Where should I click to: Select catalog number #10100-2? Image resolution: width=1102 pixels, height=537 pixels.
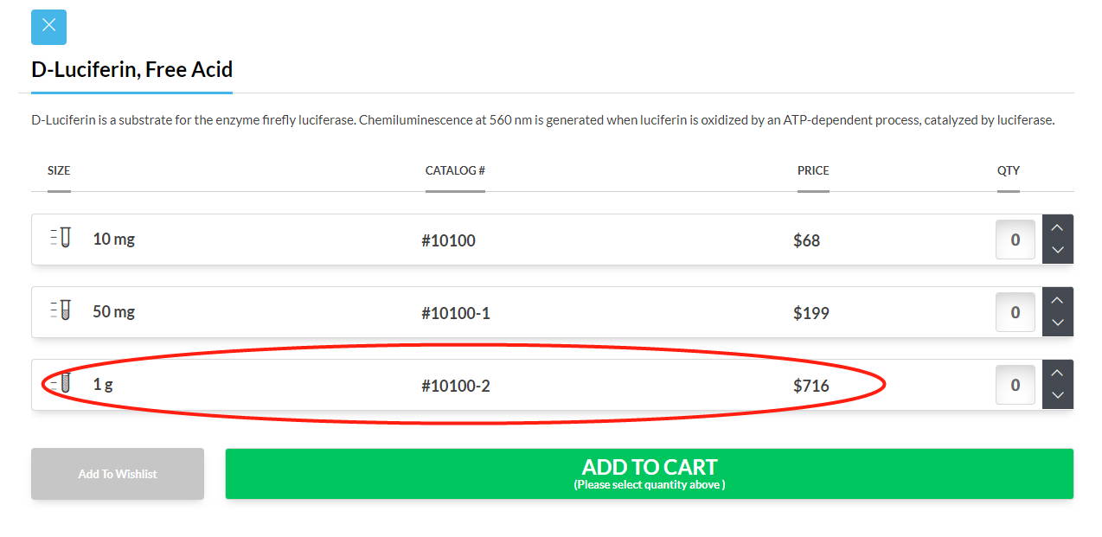pyautogui.click(x=456, y=386)
